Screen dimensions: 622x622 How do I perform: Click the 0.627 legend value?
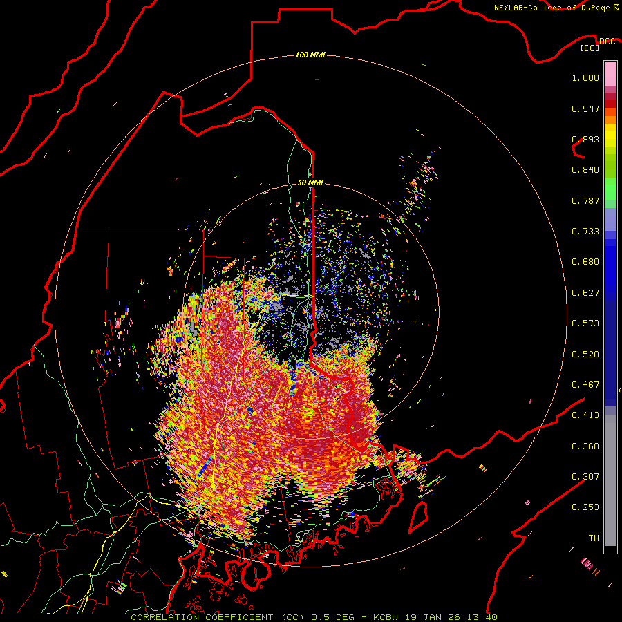pos(585,293)
